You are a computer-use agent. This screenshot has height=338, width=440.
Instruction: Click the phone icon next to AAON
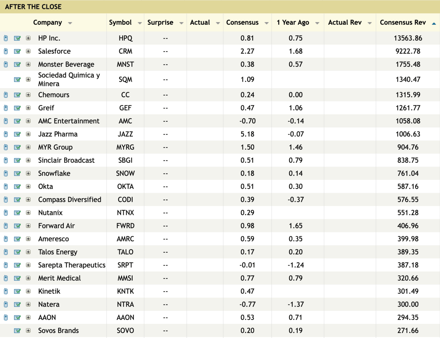6,318
